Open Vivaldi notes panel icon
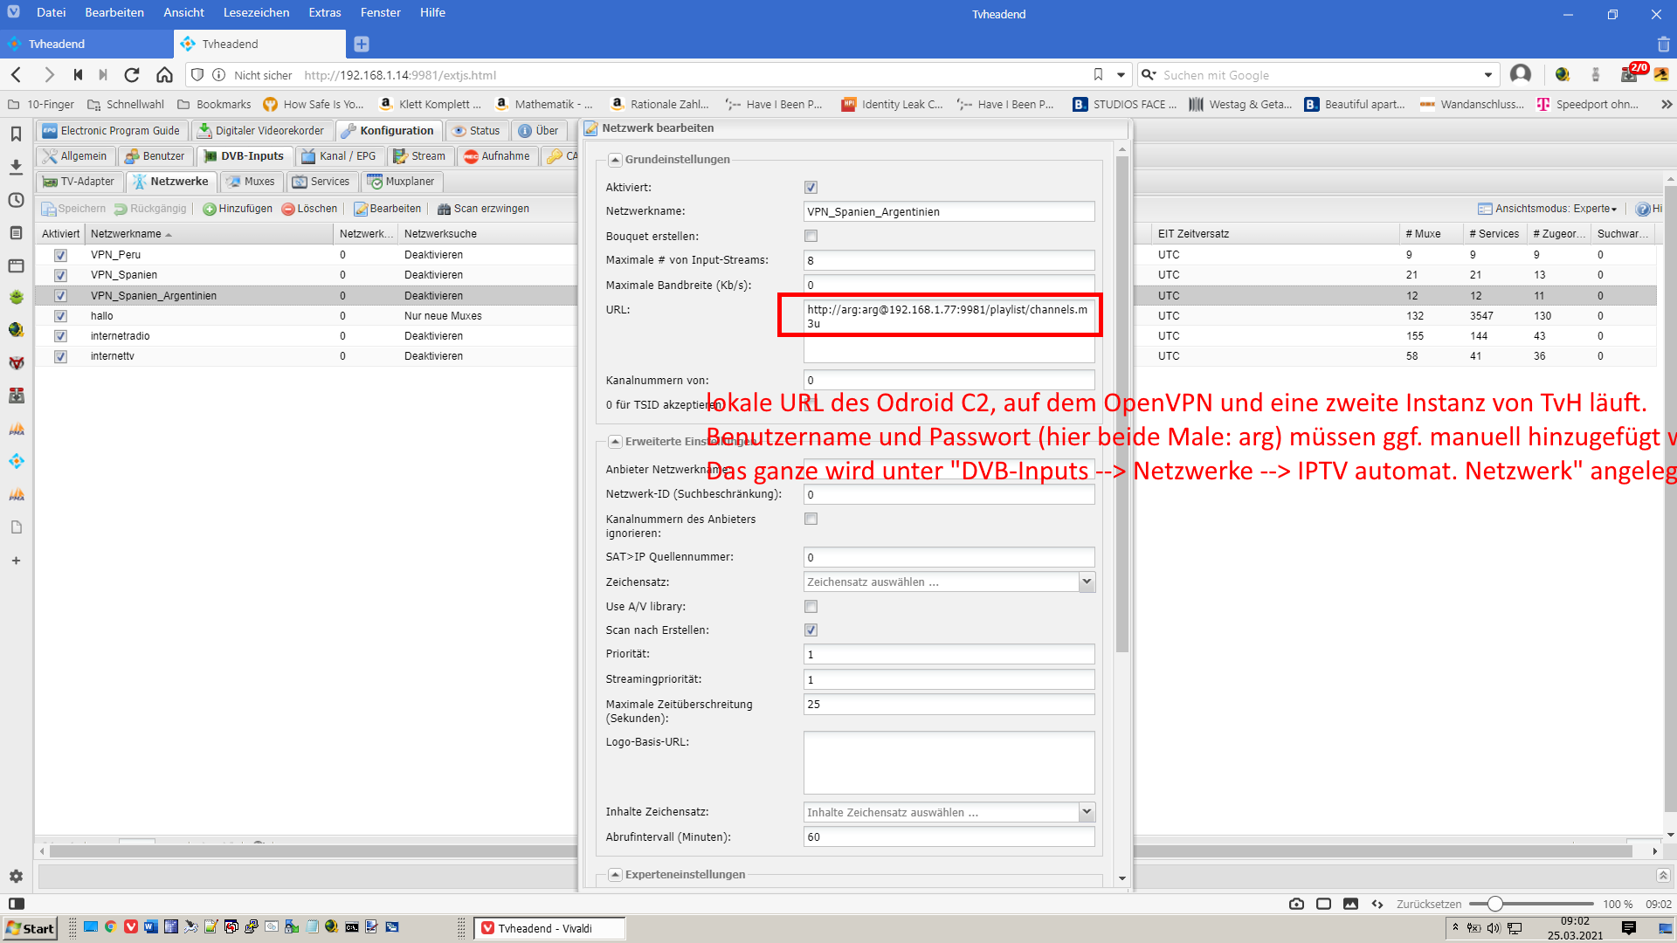Viewport: 1677px width, 943px height. point(16,233)
